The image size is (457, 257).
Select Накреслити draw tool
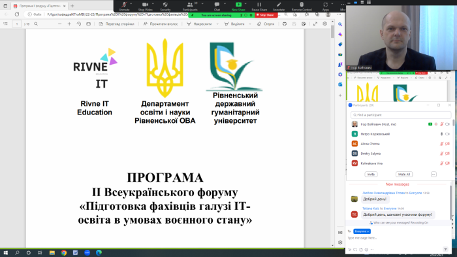(x=199, y=24)
